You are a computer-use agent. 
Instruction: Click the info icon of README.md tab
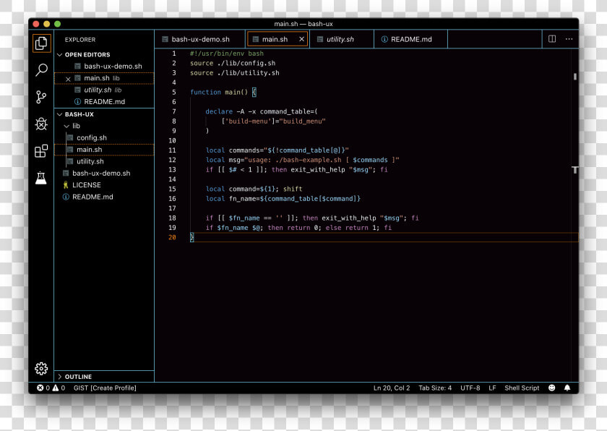[x=384, y=39]
